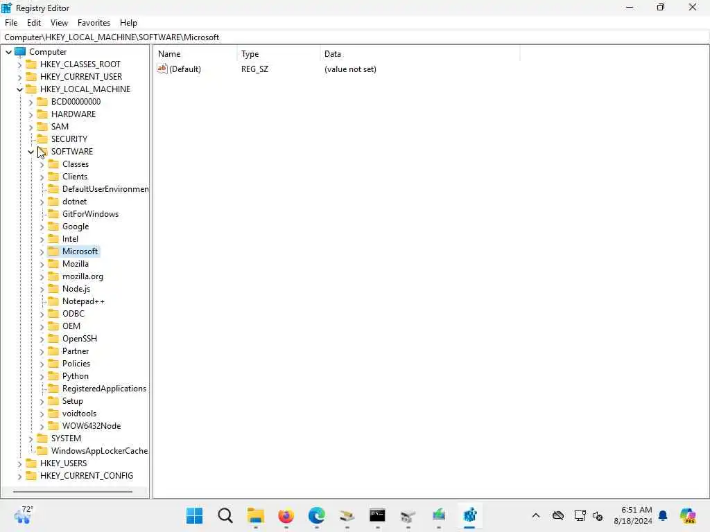Open taskbar Search
Screen dimensions: 710x532
[225, 515]
